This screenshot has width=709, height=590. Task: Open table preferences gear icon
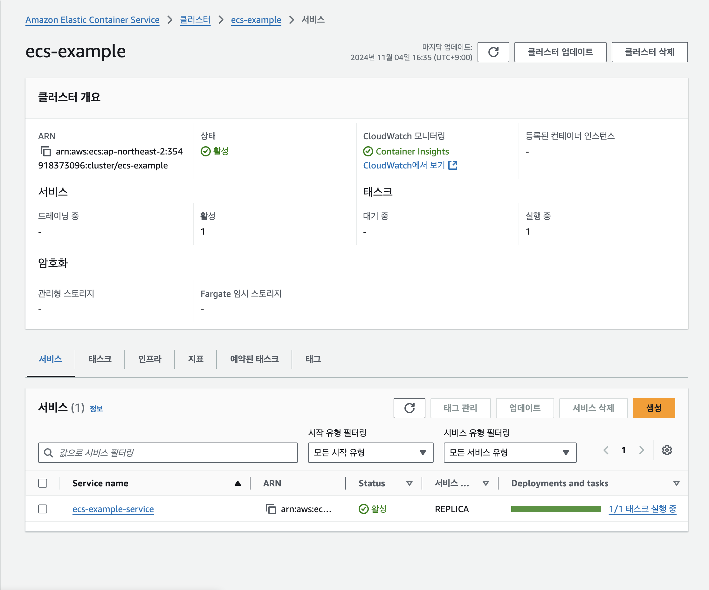coord(666,450)
